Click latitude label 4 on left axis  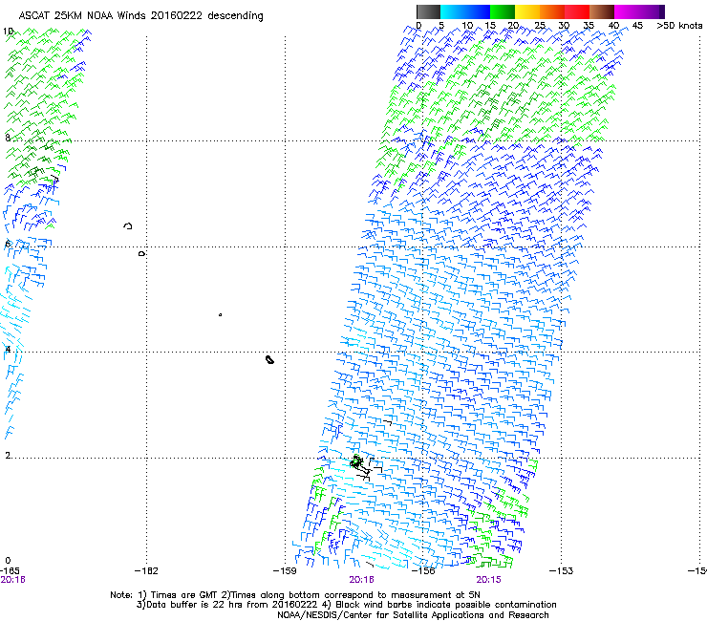coord(8,349)
